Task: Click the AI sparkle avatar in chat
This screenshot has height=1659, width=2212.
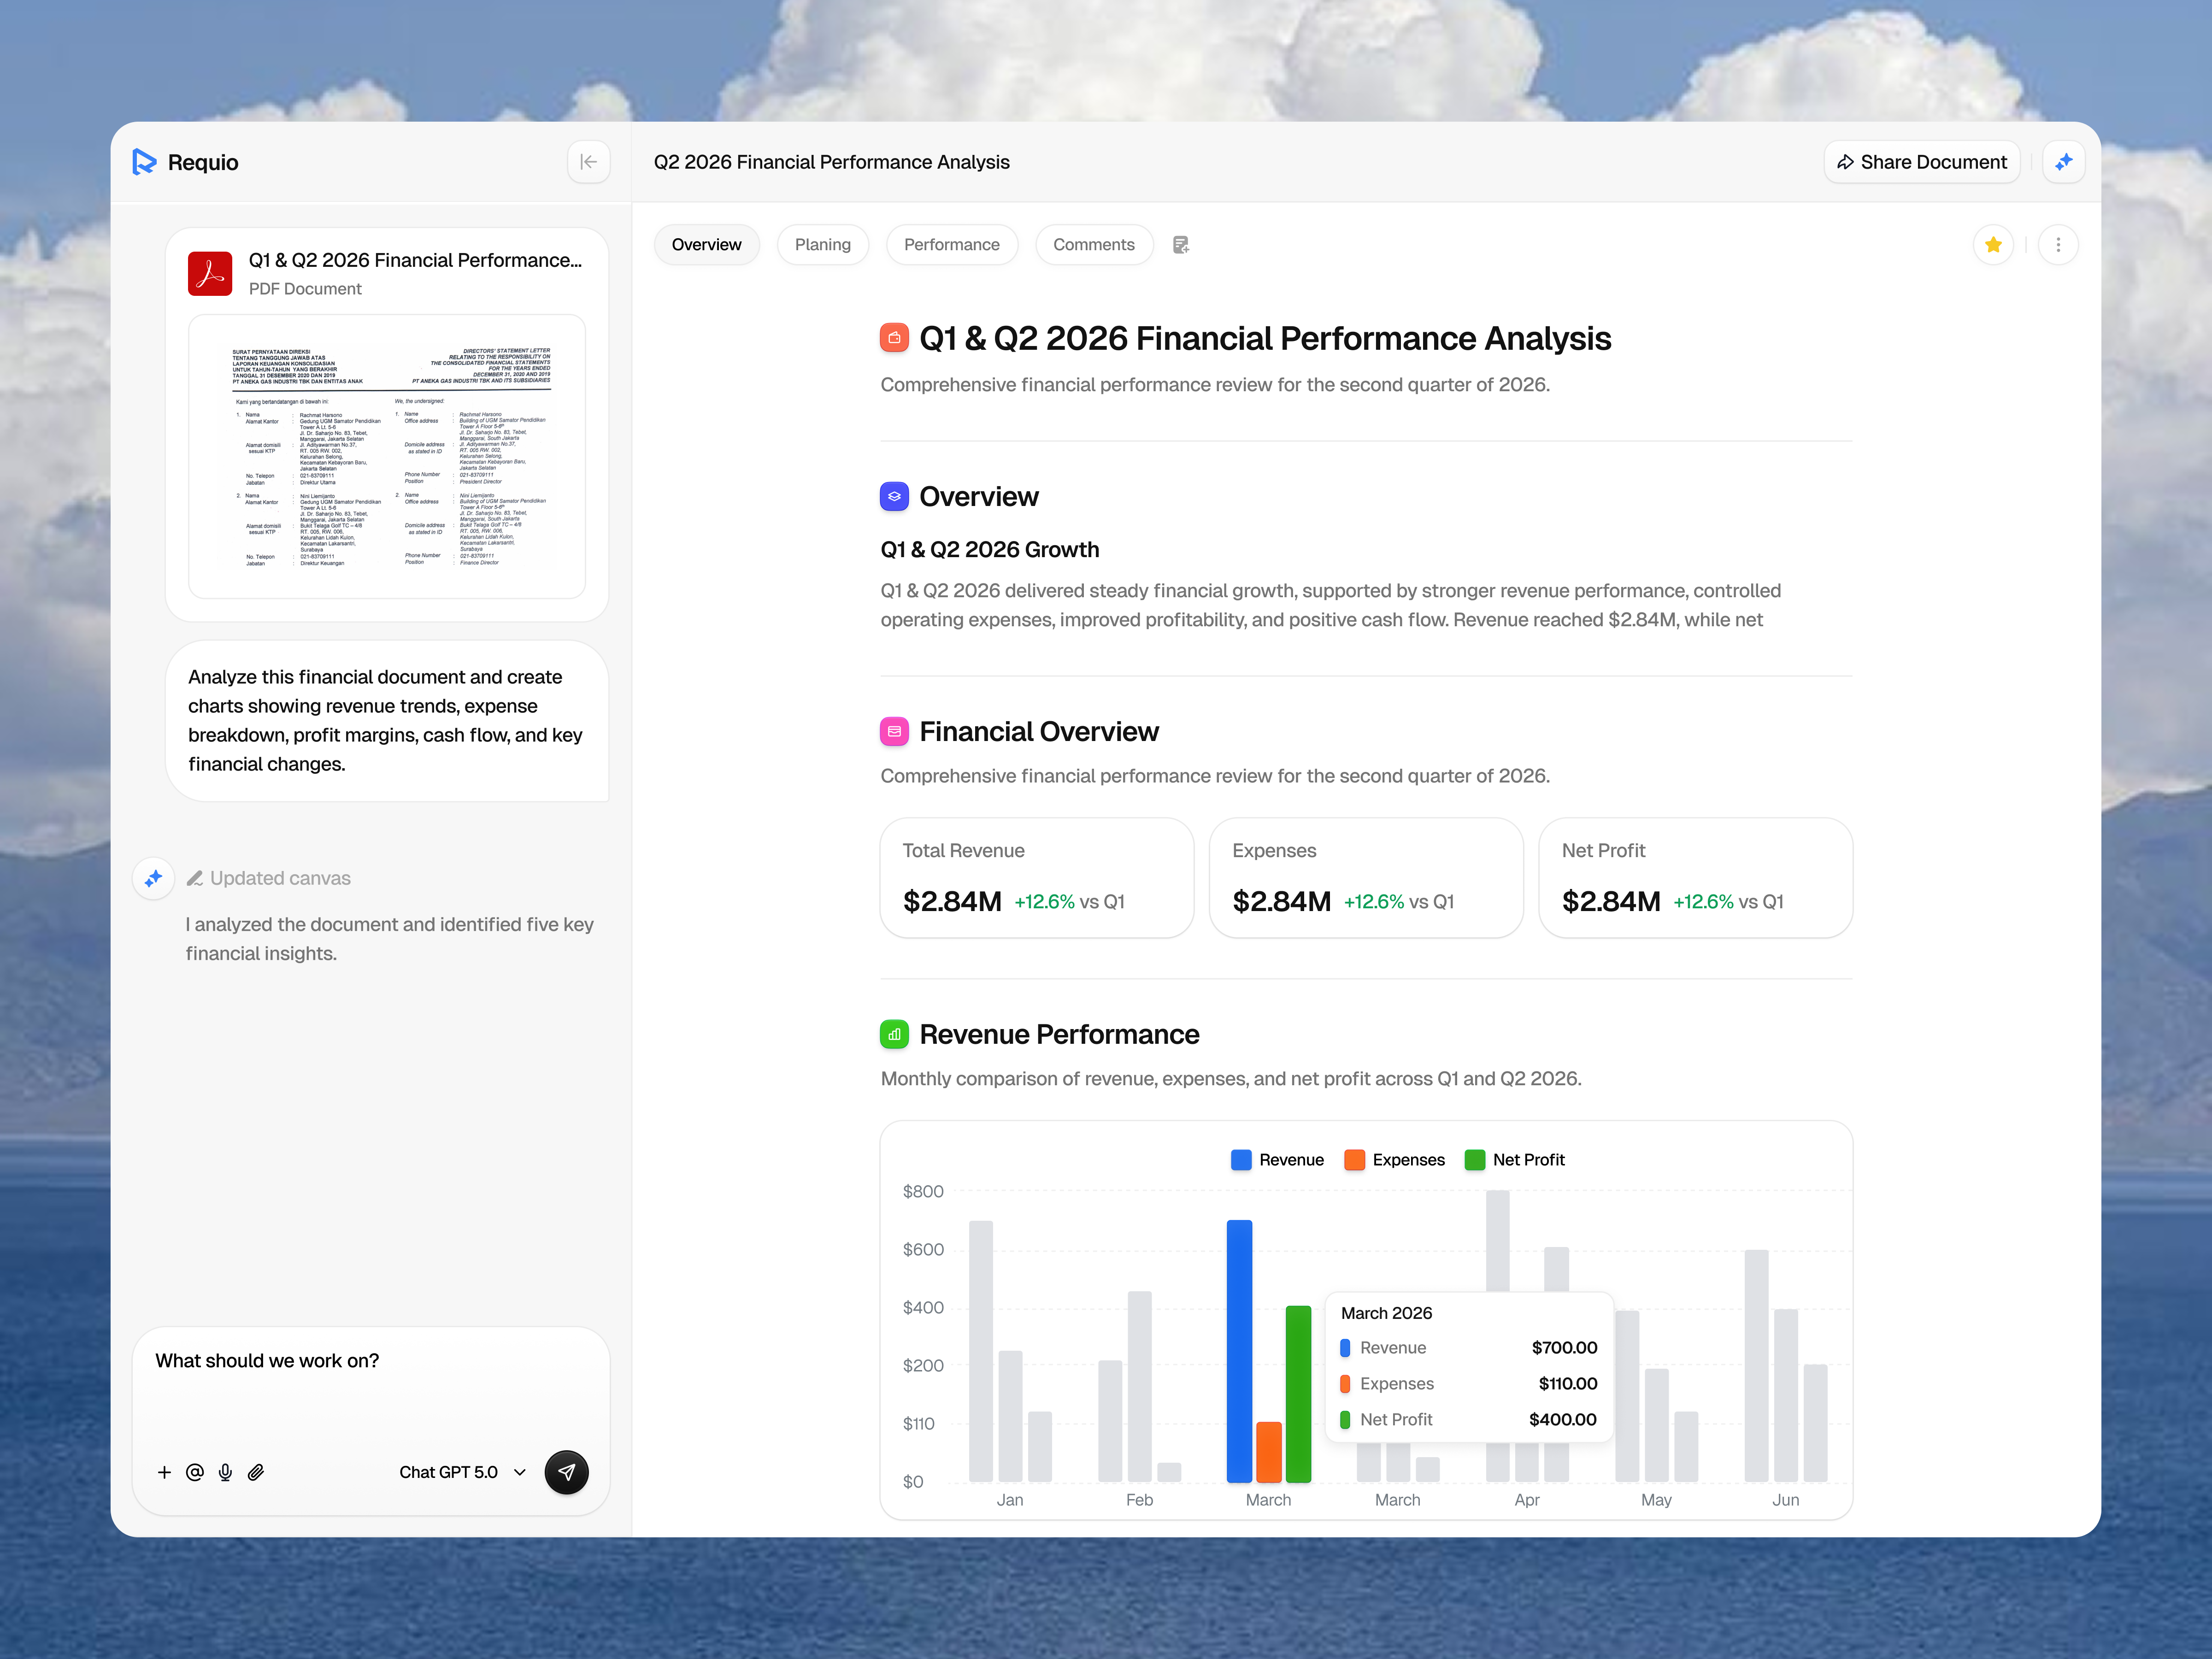Action: pyautogui.click(x=153, y=878)
